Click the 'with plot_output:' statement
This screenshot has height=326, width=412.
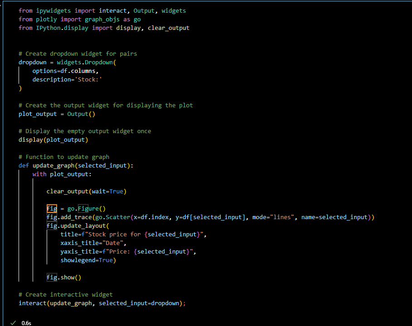62,174
